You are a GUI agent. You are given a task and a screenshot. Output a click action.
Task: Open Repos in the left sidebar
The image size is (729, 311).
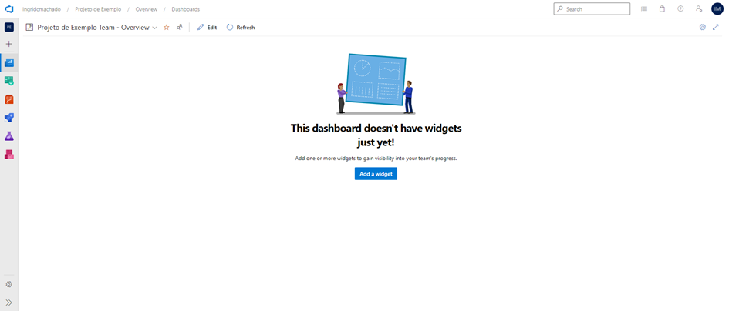click(x=9, y=99)
